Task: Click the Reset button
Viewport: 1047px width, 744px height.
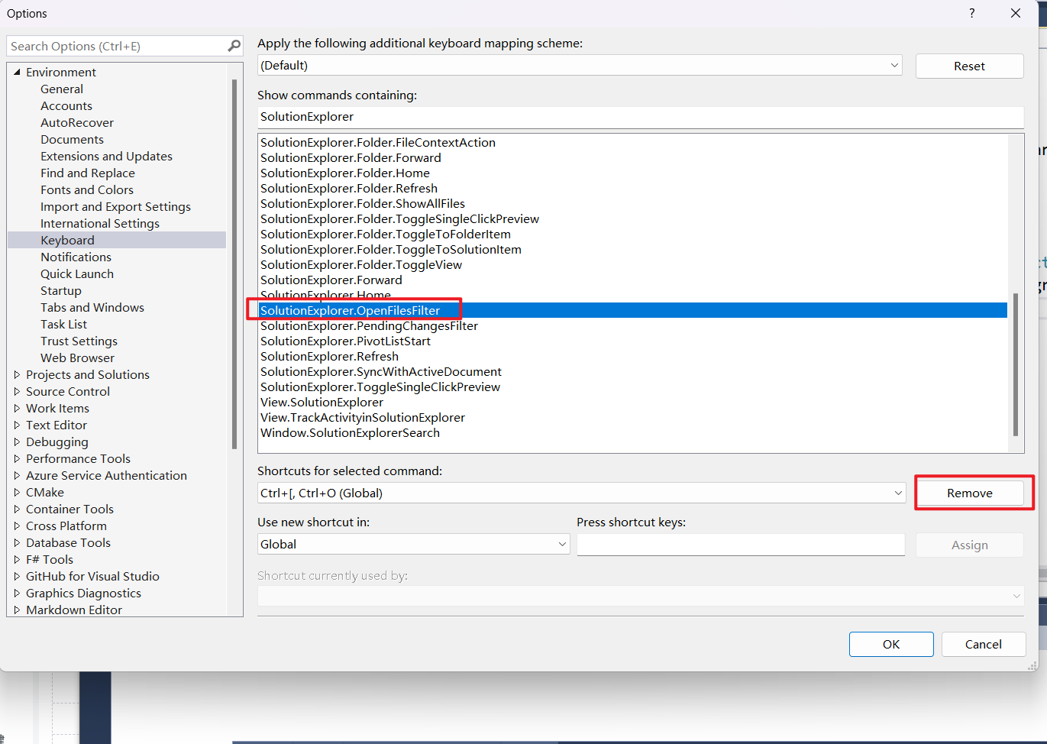Action: [969, 66]
